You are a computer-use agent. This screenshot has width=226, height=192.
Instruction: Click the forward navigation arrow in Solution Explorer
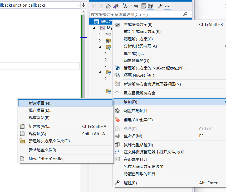[x=101, y=6]
